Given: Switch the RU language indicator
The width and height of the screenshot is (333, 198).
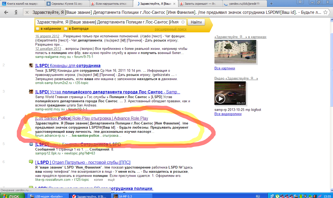Looking at the screenshot, I should click(258, 196).
